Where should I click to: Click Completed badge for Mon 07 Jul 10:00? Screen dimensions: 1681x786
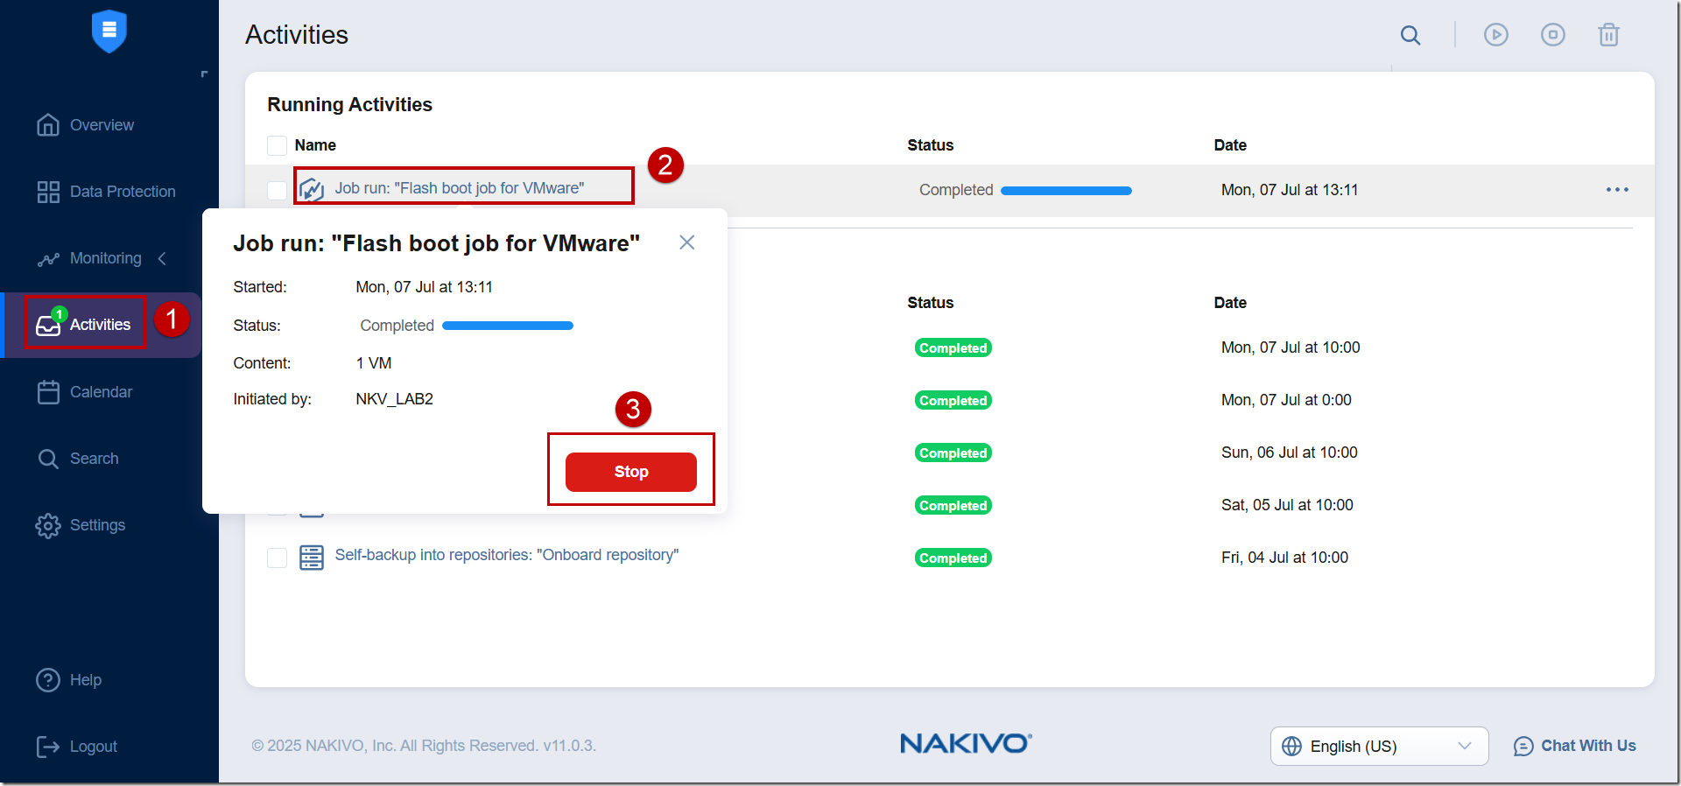point(953,347)
